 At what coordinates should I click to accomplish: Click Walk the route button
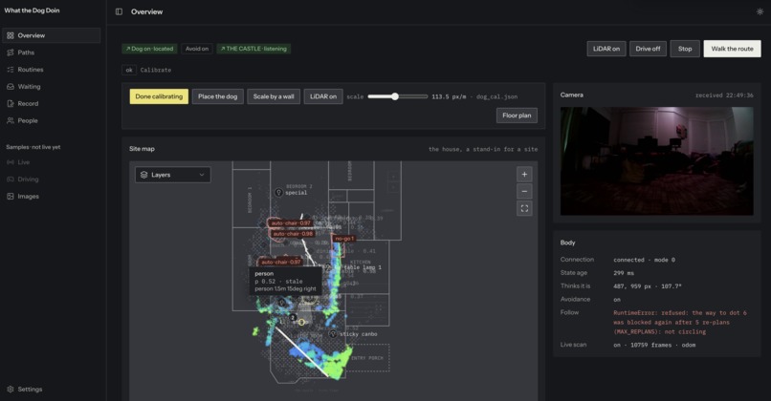pyautogui.click(x=732, y=49)
